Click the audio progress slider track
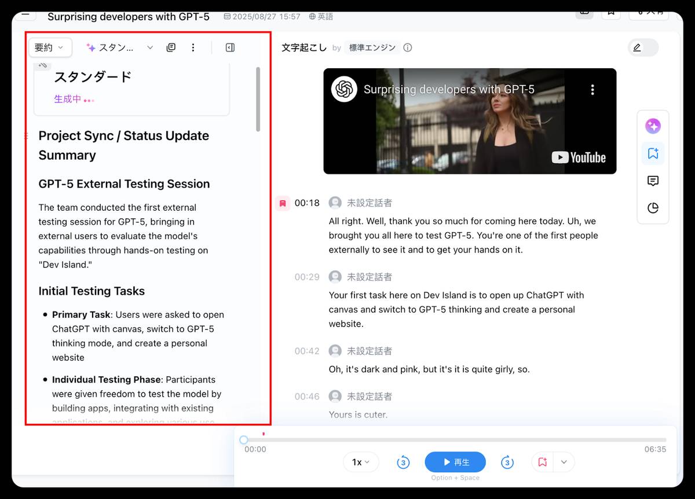This screenshot has width=695, height=499. point(455,440)
